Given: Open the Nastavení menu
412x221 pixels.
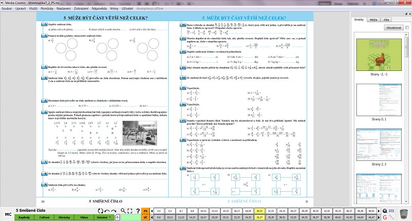Looking at the screenshot, I should pos(63,8).
